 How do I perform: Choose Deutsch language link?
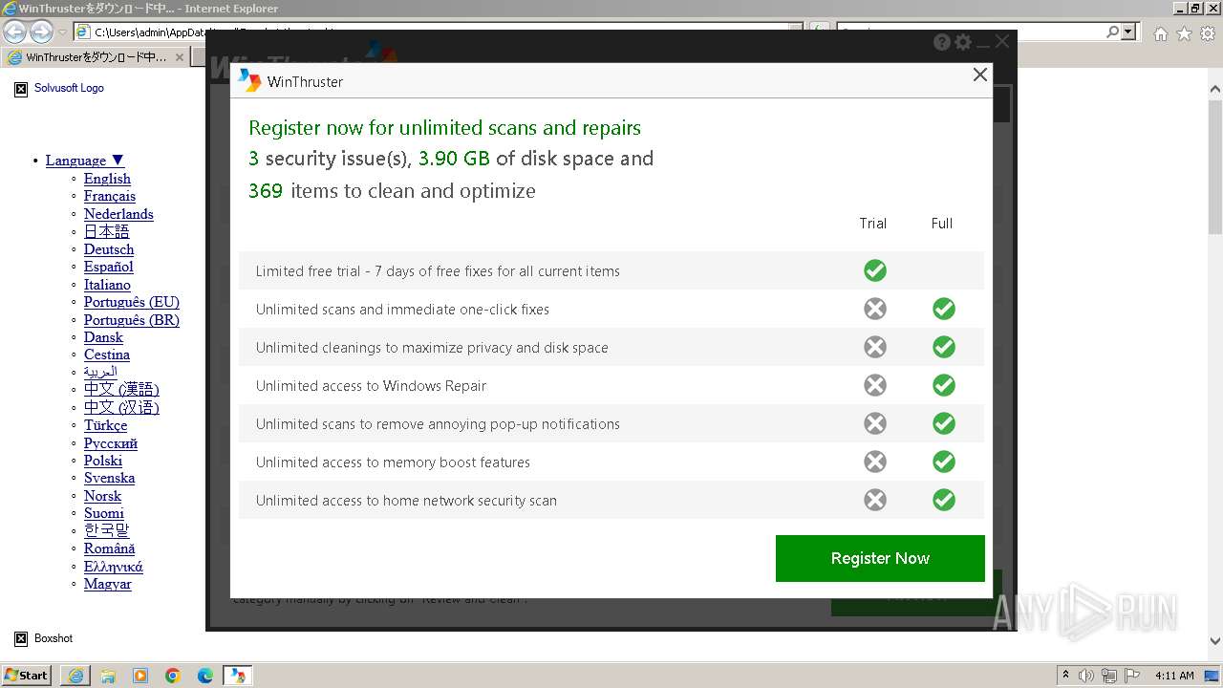click(x=109, y=249)
